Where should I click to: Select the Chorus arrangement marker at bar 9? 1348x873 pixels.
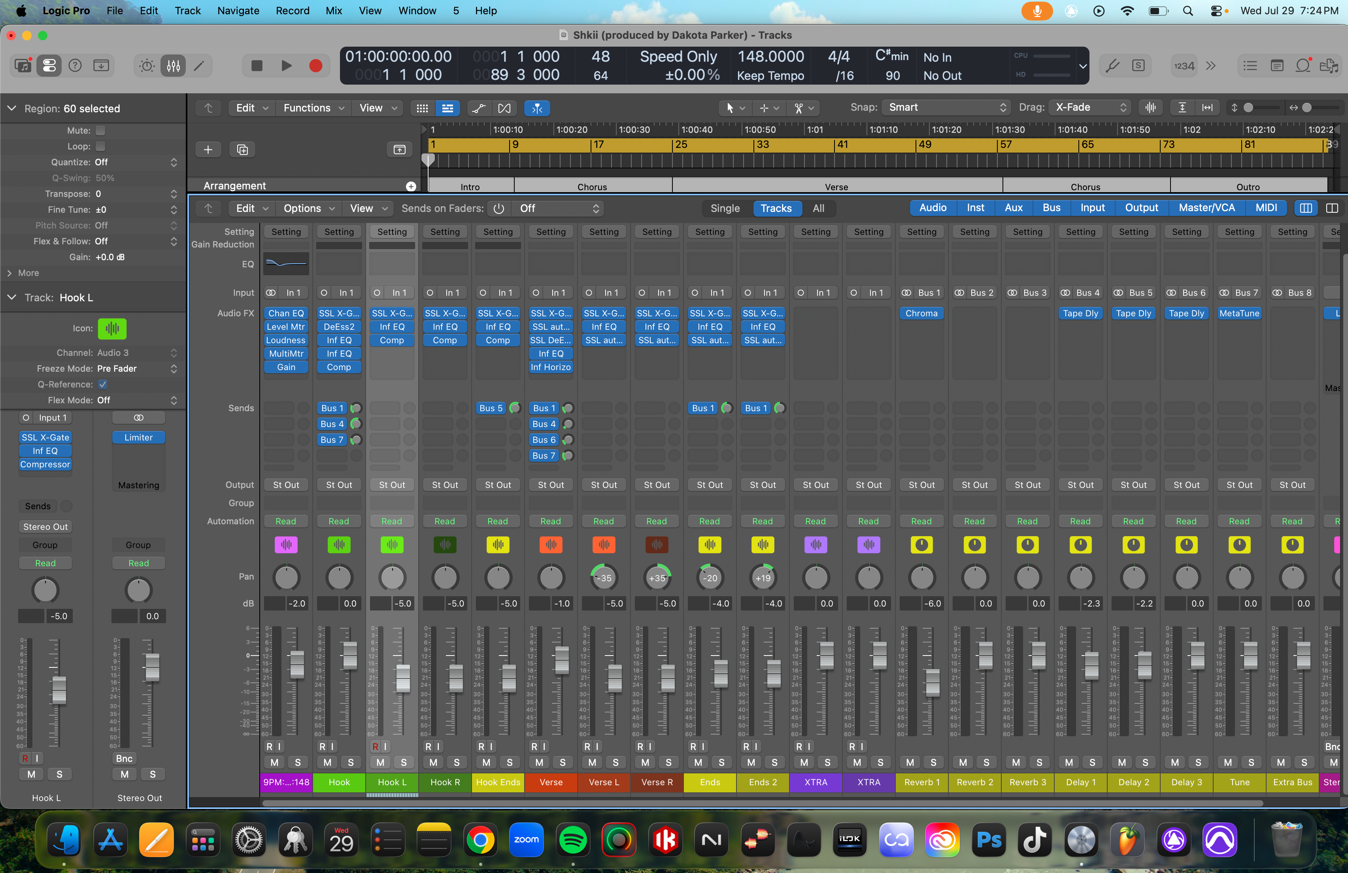click(x=593, y=187)
